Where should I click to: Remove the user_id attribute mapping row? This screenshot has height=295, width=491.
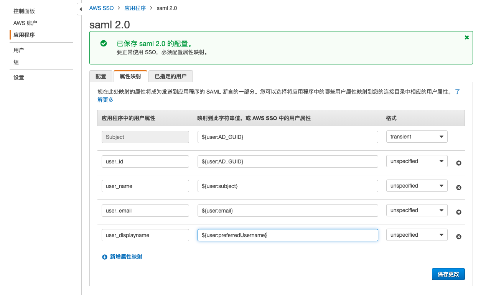click(458, 163)
